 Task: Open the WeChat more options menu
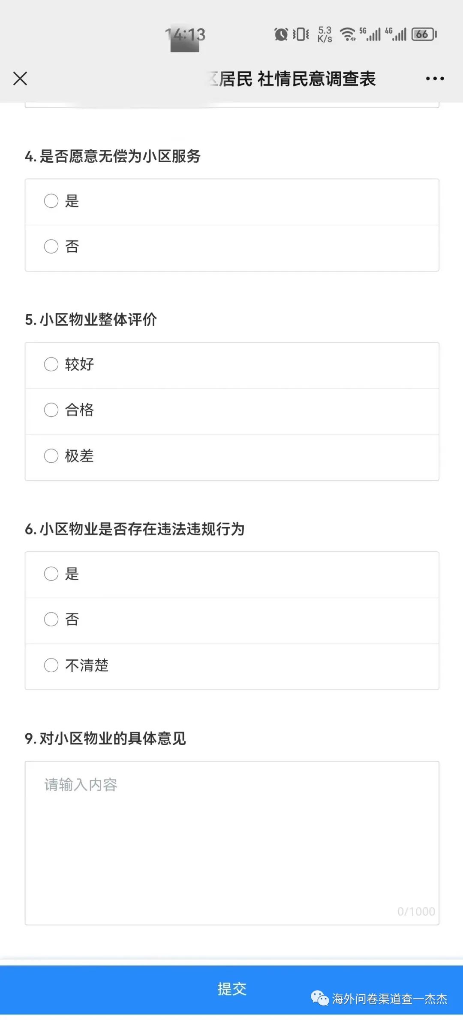[x=434, y=79]
